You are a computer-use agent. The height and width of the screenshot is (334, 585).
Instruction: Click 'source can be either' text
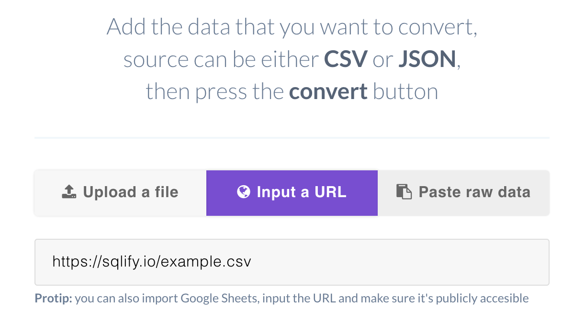pos(221,59)
